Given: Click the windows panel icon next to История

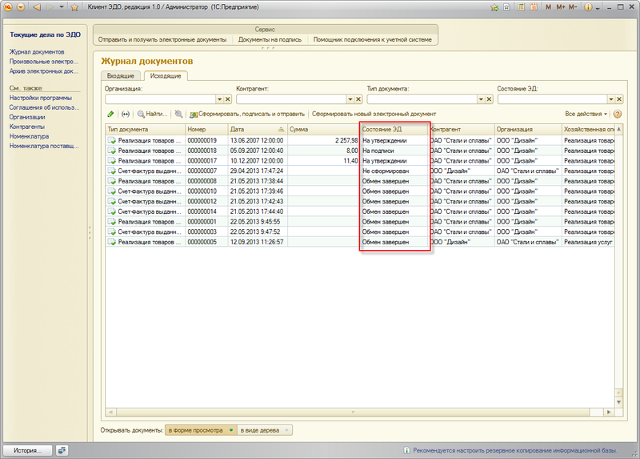Looking at the screenshot, I should 62,450.
